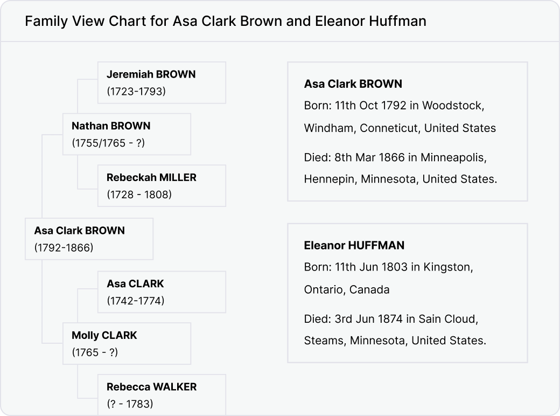Click the (1792-1866) date under Asa Clark BROWN
560x416 pixels.
click(x=64, y=248)
